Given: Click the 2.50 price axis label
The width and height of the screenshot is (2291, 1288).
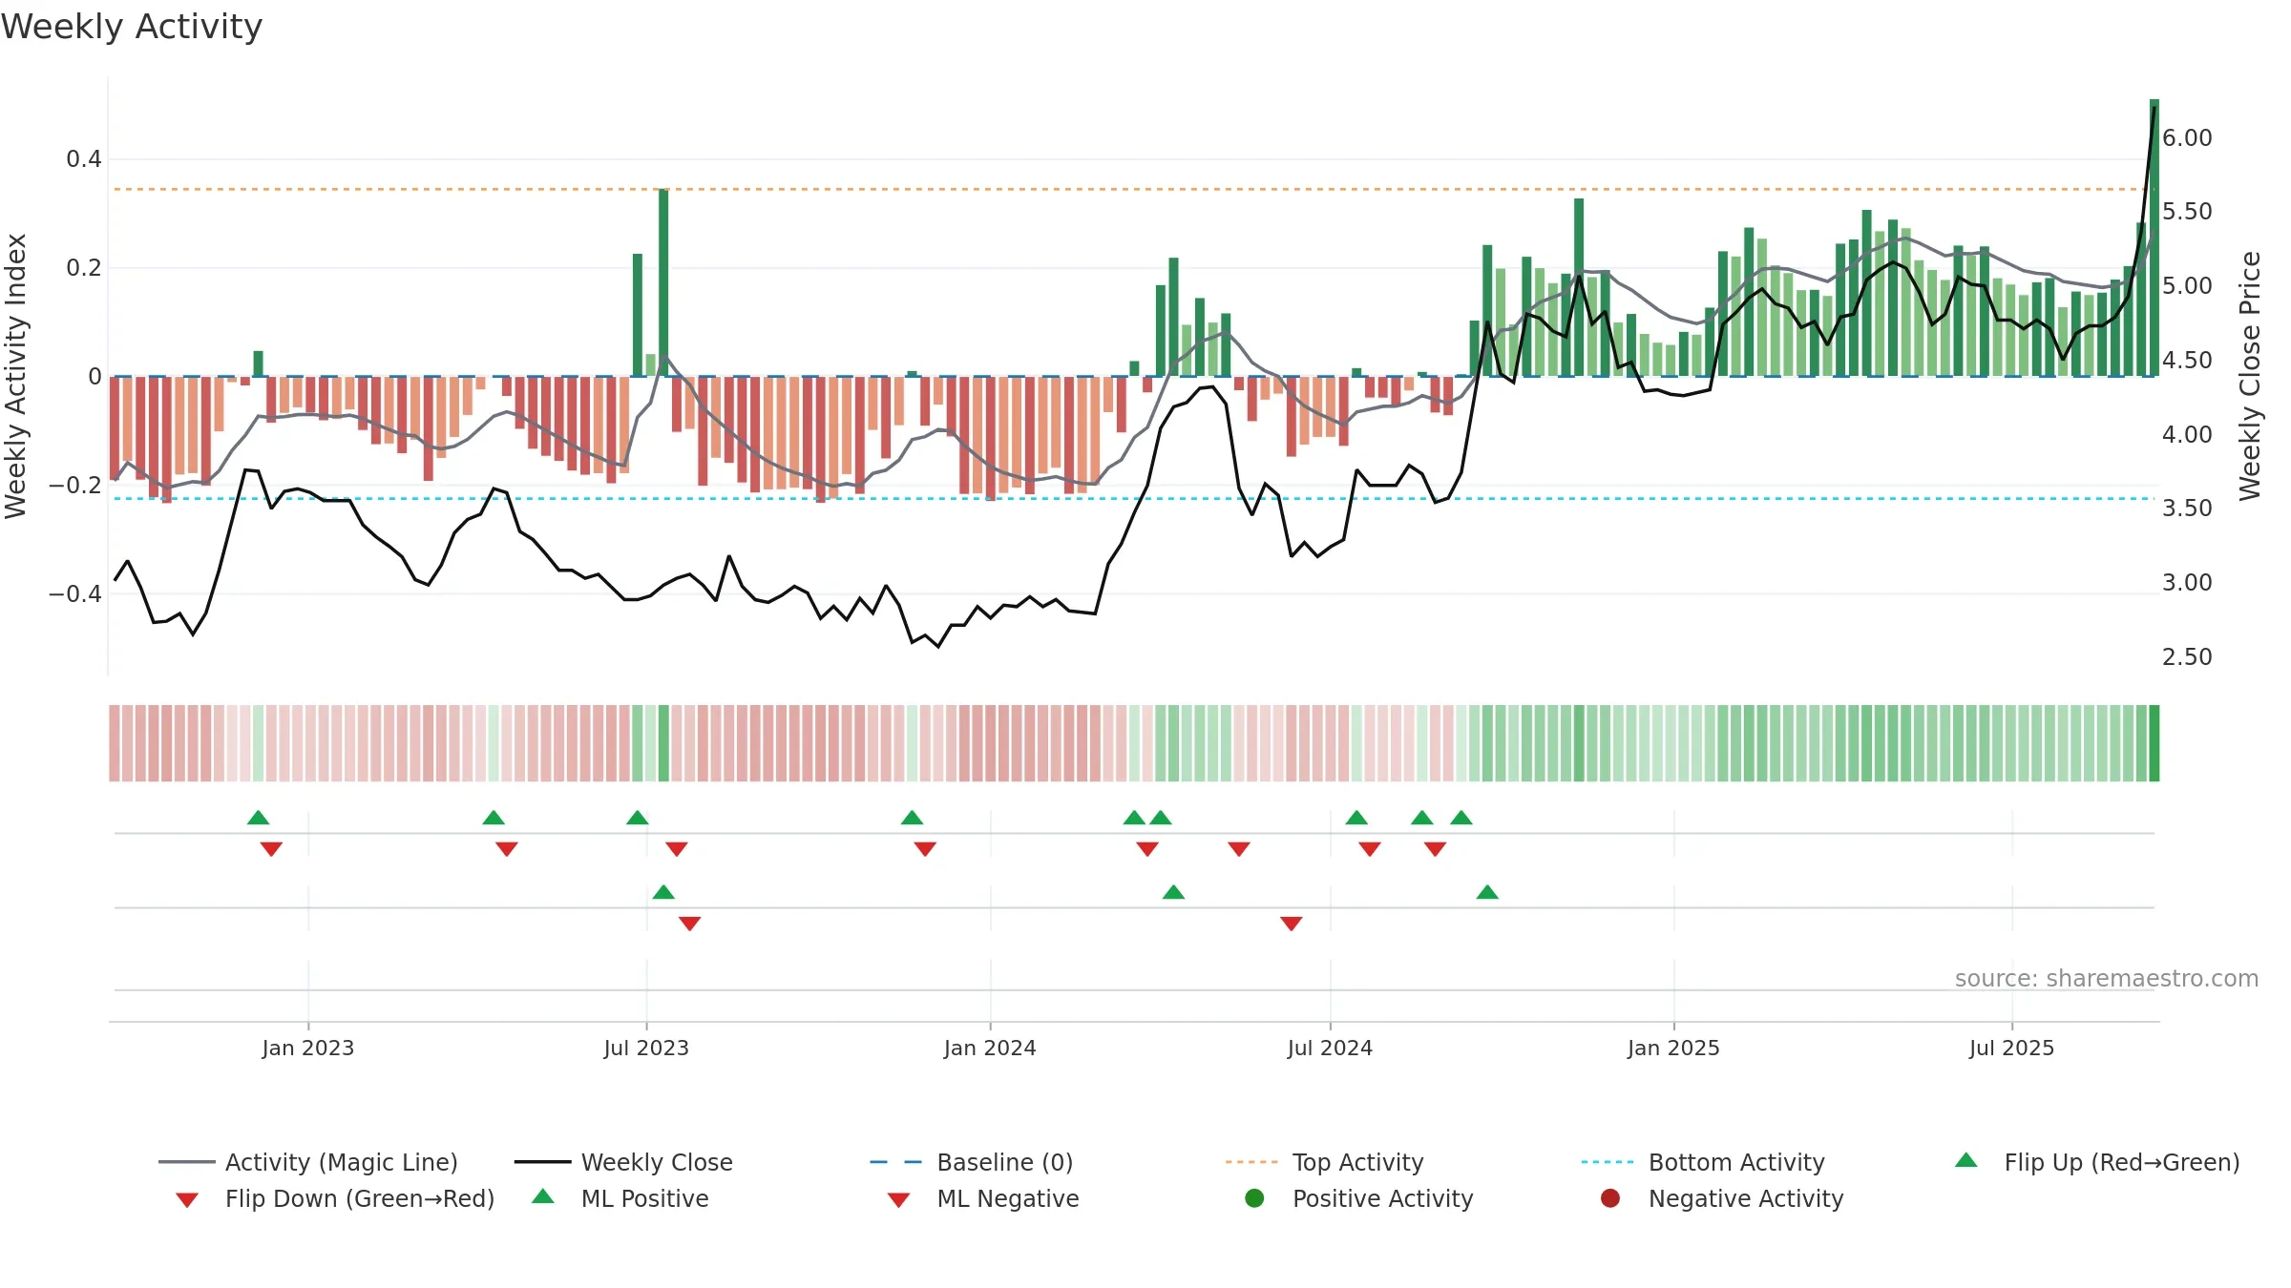Looking at the screenshot, I should click(x=2187, y=656).
